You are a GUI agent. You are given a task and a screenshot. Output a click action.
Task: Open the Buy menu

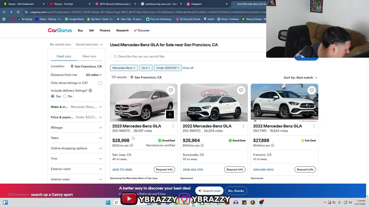[x=80, y=30]
